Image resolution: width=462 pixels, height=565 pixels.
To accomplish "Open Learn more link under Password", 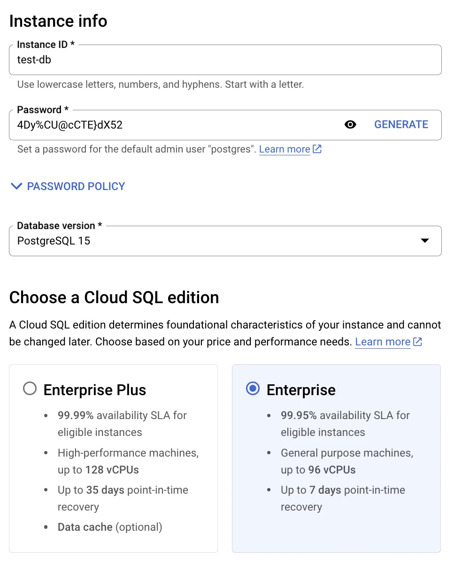I will pyautogui.click(x=285, y=149).
